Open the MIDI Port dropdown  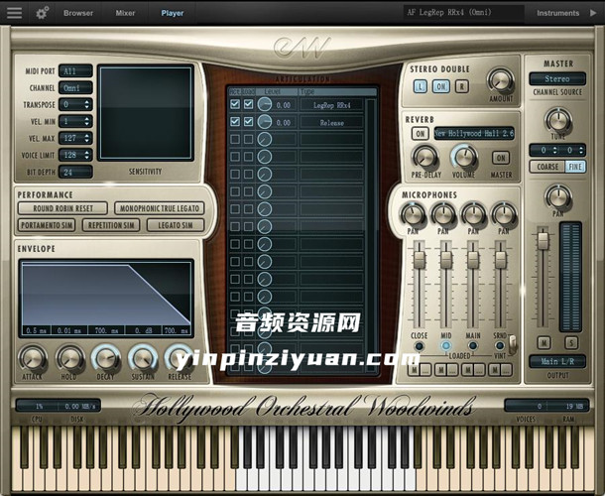click(75, 71)
